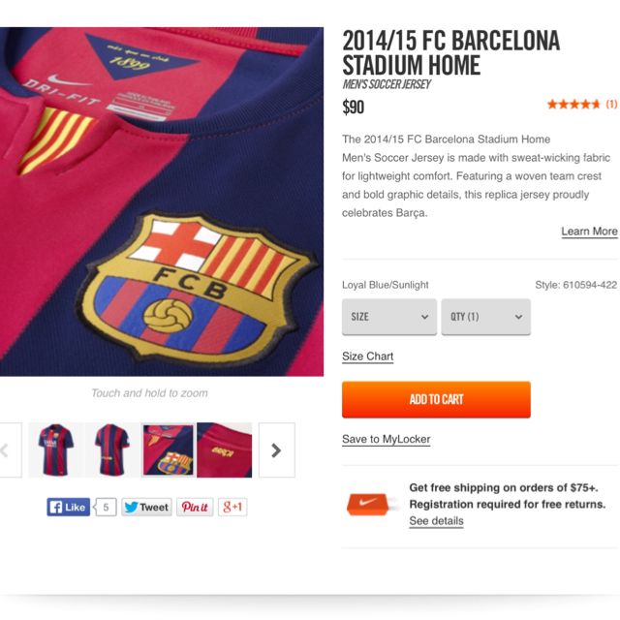This screenshot has width=620, height=620.
Task: Open the Size Chart link
Action: tap(367, 356)
